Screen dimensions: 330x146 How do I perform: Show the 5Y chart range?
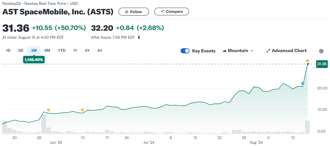[87, 50]
